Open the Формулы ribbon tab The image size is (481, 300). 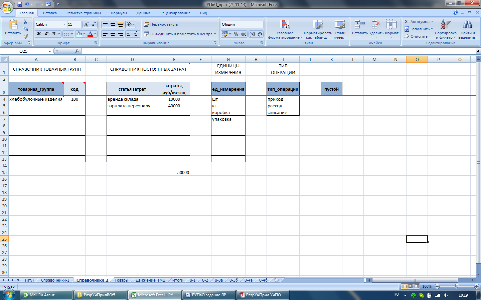click(119, 13)
